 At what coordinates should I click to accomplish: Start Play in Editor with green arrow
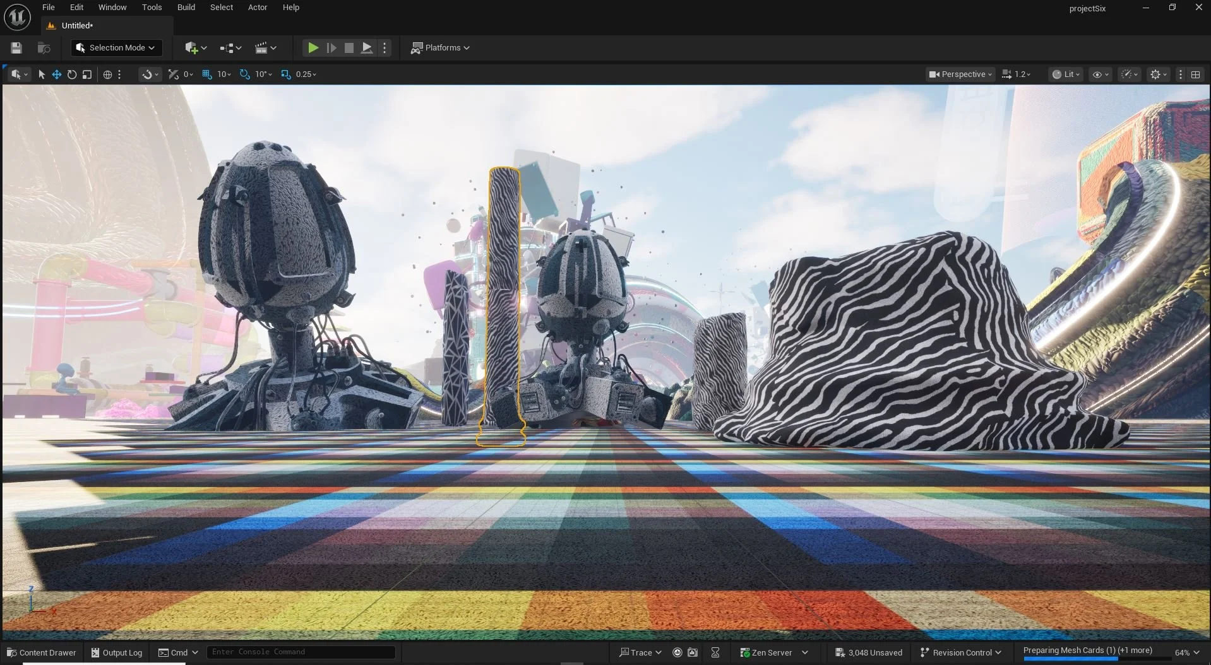313,48
